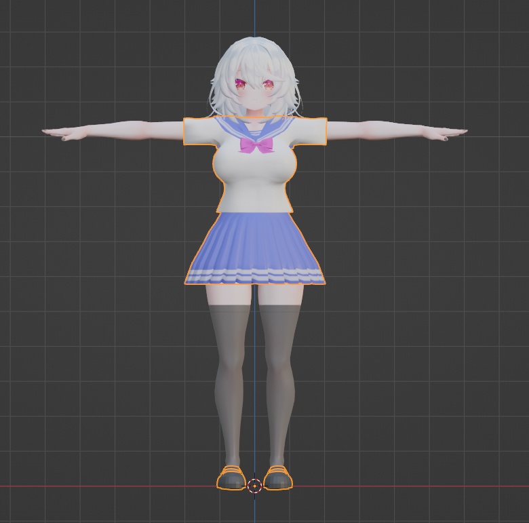Select the gray stocking on the viewport's right leg
Viewport: 529px width, 523px height.
[x=279, y=385]
